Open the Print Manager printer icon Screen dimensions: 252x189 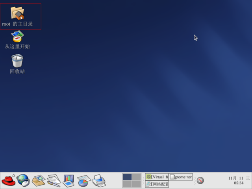coord(99,181)
